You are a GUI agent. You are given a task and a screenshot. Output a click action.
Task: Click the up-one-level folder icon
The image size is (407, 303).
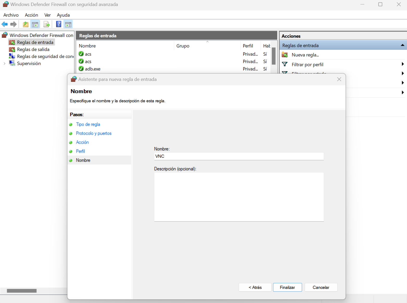(26, 24)
